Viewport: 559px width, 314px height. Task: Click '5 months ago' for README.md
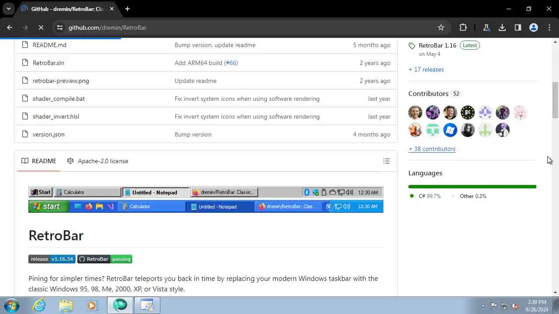click(372, 45)
